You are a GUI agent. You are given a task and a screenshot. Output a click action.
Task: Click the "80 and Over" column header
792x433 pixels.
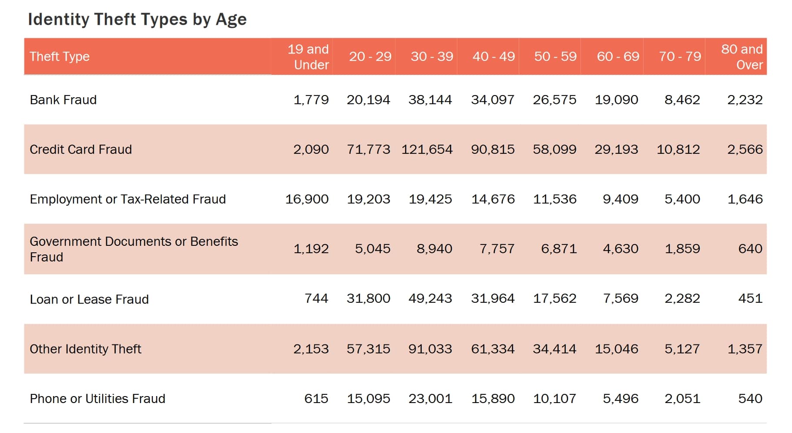(742, 56)
